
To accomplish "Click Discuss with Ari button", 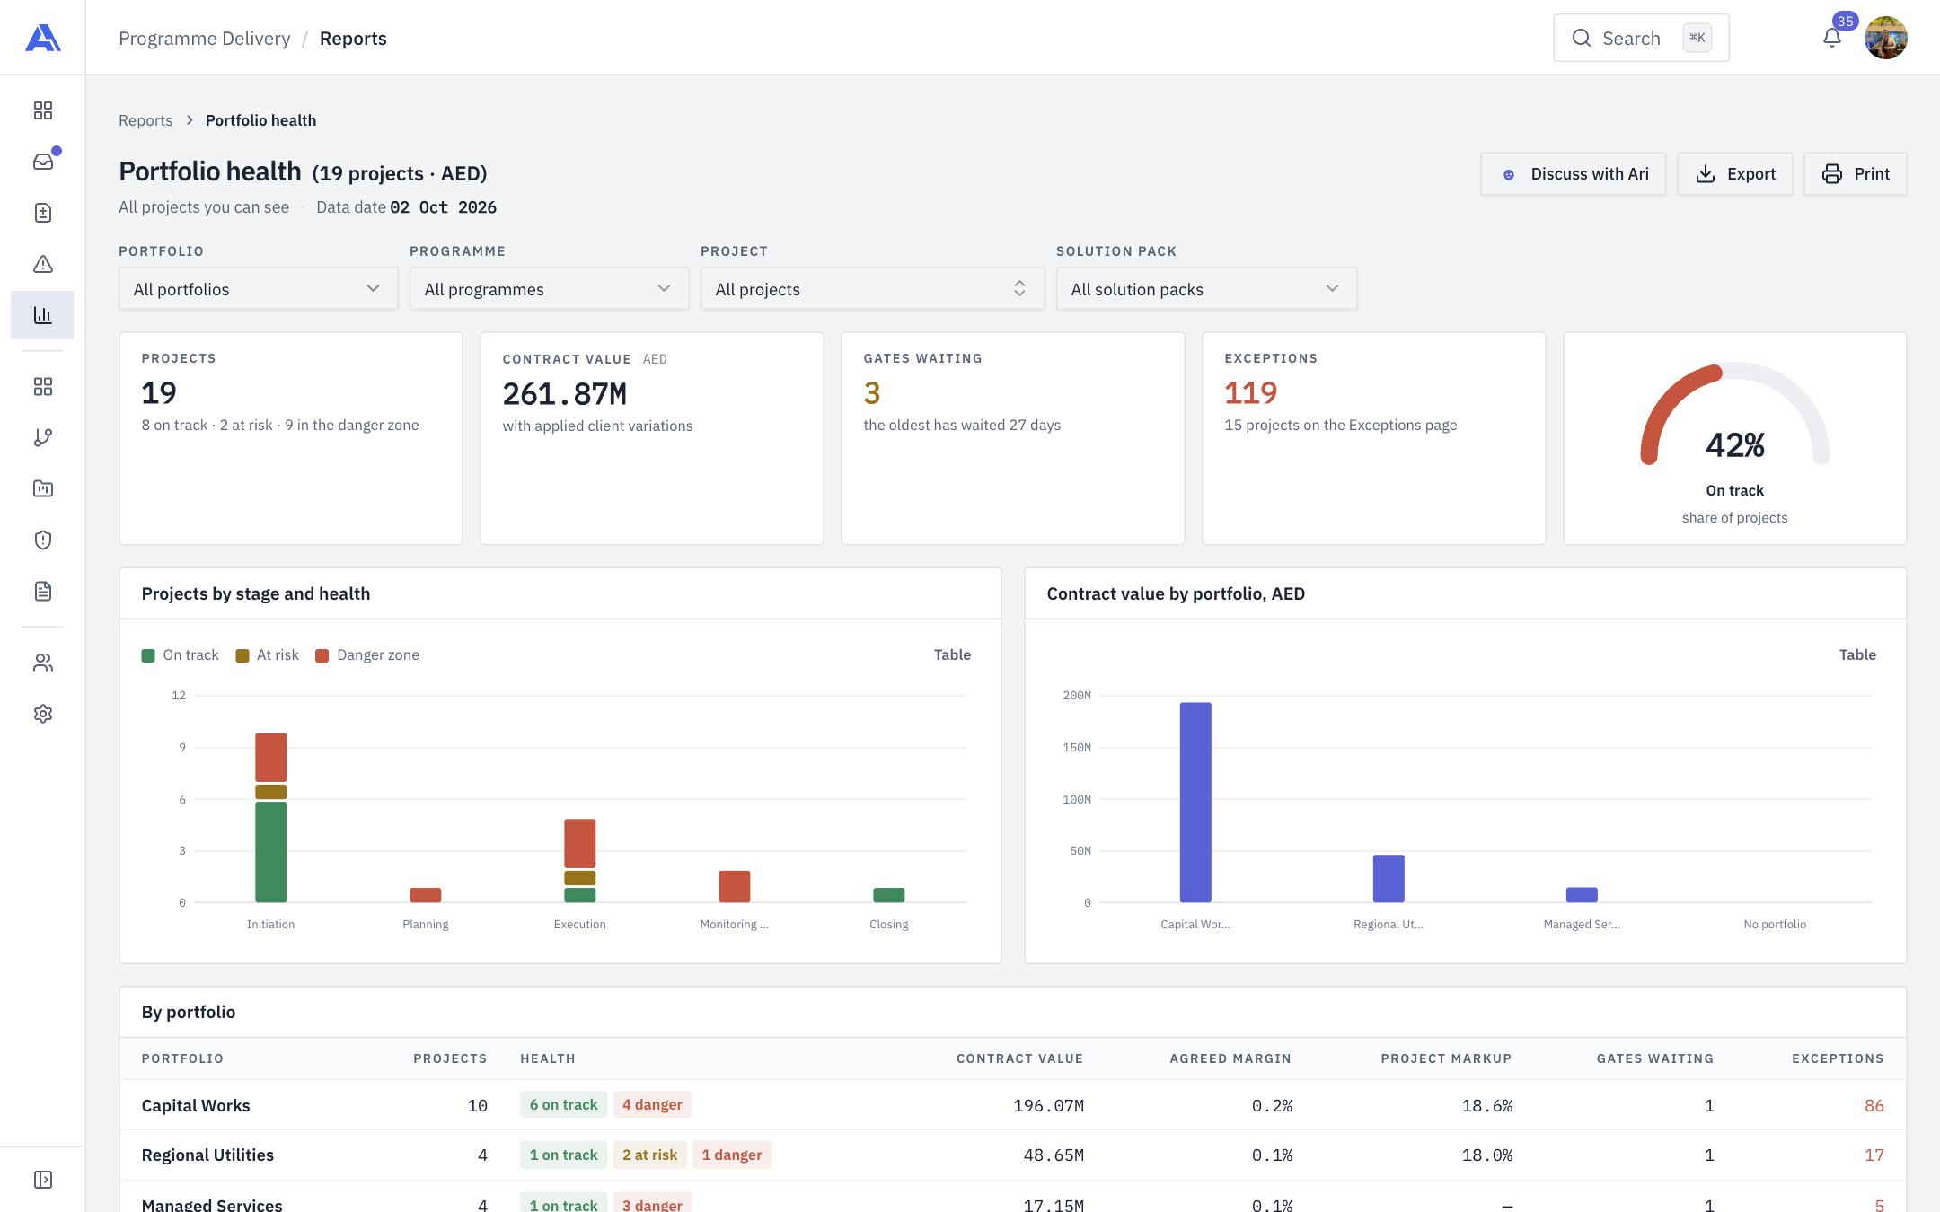I will coord(1574,174).
